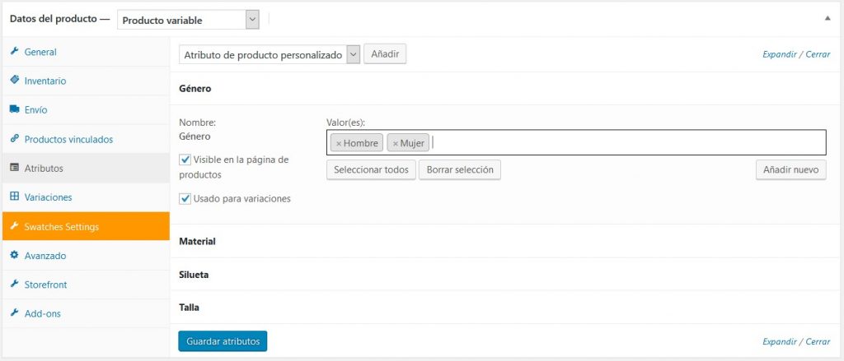Click inside the Valor(es) input field

coord(626,143)
